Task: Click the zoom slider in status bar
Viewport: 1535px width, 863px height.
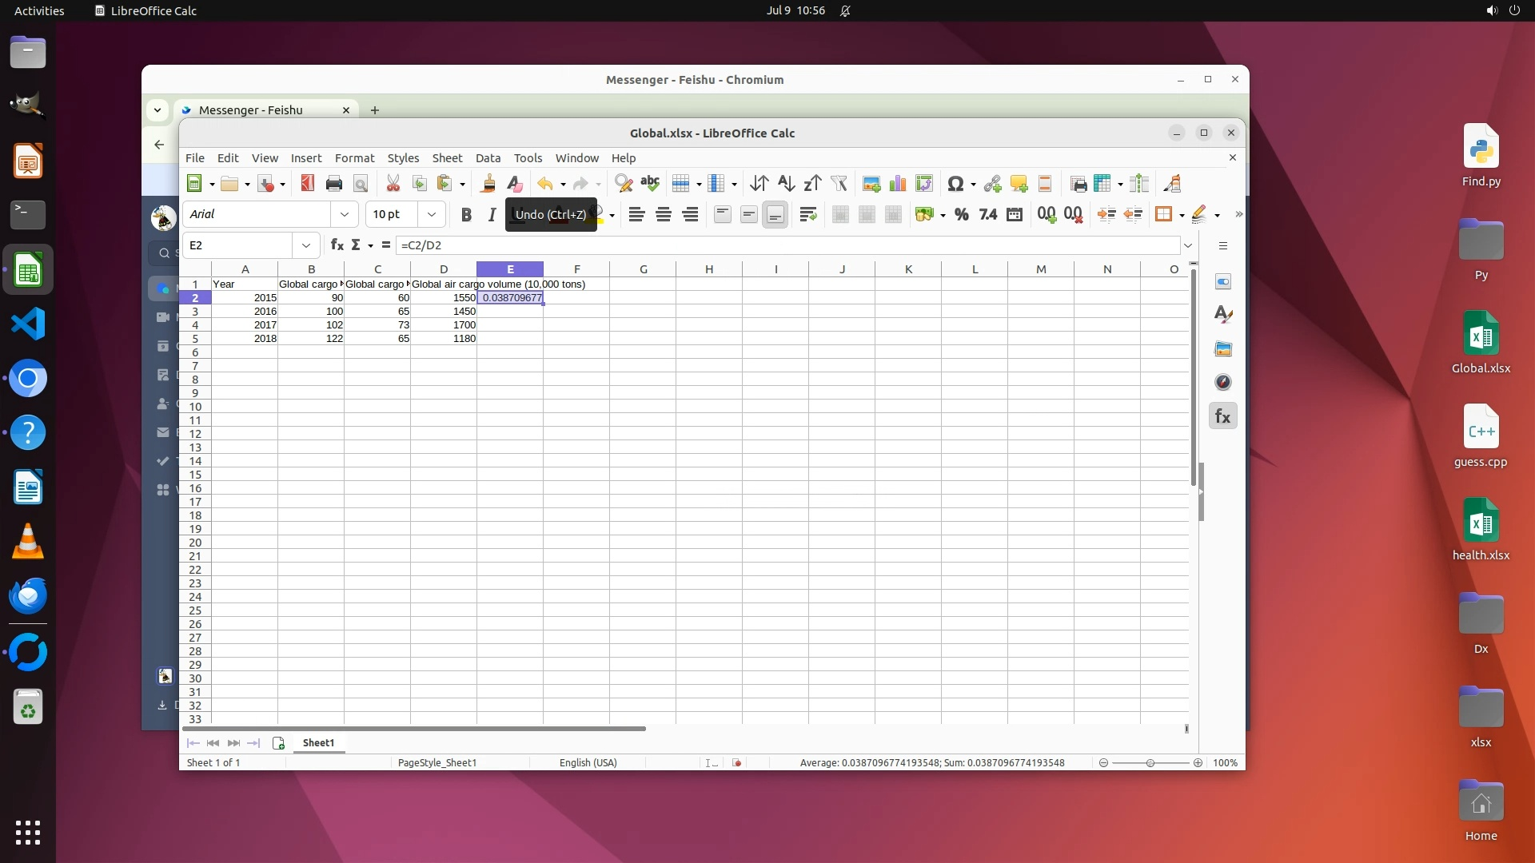Action: pos(1150,763)
